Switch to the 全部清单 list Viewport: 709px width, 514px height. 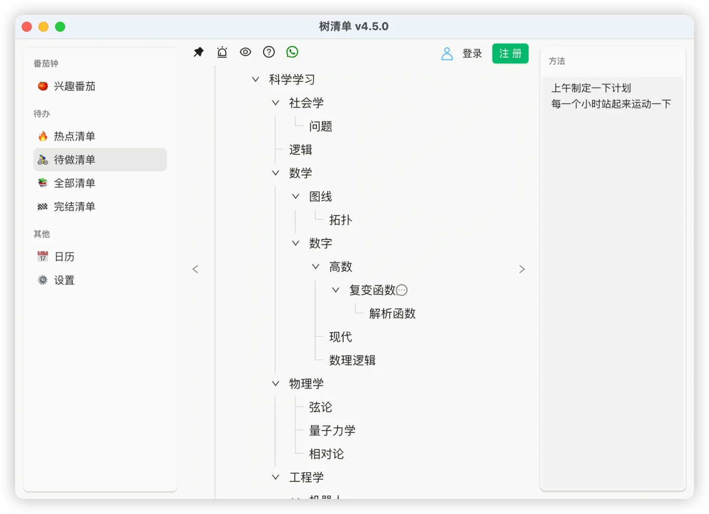[x=75, y=183]
